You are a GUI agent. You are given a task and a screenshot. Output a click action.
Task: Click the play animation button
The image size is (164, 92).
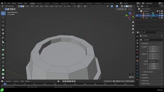70,81
